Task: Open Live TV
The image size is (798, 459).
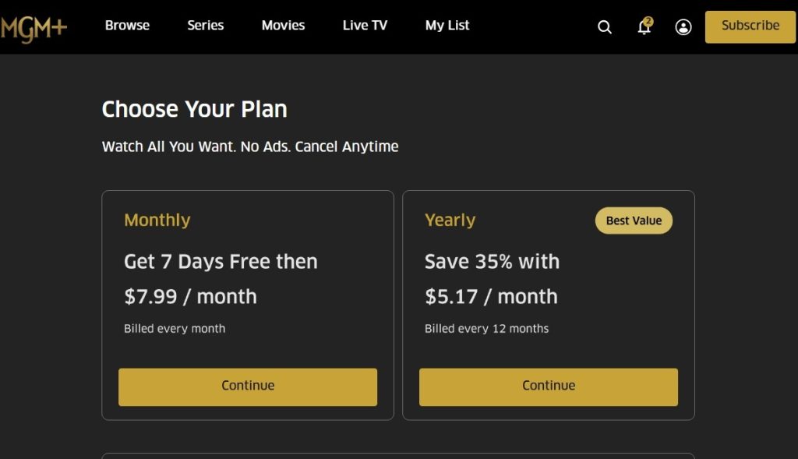Action: 365,25
